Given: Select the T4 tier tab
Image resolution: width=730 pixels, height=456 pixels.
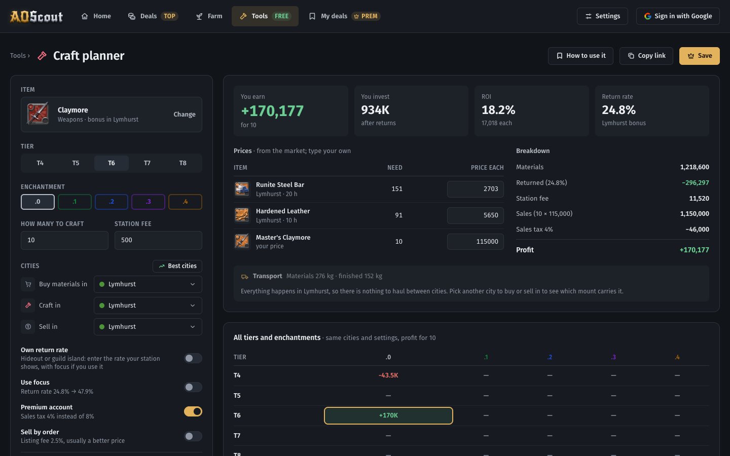Looking at the screenshot, I should coord(40,163).
